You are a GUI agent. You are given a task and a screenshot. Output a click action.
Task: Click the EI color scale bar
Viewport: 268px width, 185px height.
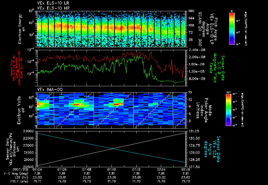point(232,28)
